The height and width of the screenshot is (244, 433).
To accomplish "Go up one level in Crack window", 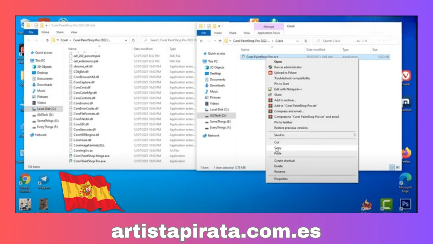I will (x=220, y=41).
